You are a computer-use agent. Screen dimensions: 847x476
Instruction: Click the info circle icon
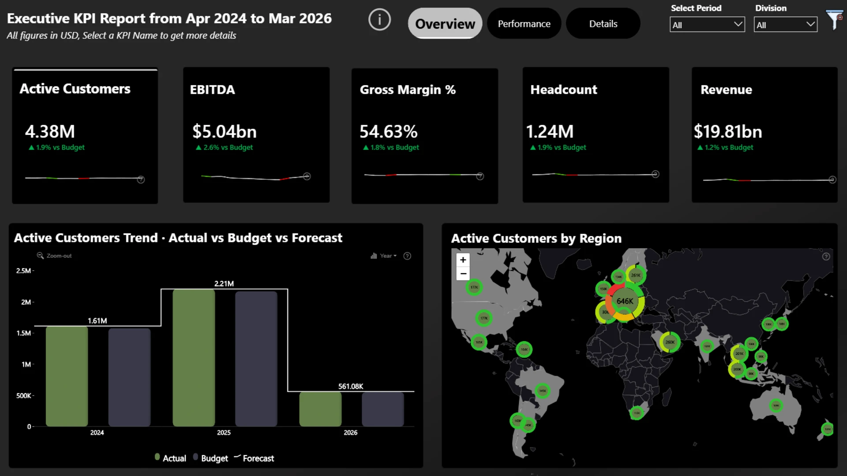click(379, 20)
